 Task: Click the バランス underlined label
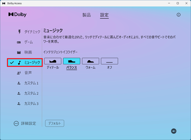click(x=72, y=68)
